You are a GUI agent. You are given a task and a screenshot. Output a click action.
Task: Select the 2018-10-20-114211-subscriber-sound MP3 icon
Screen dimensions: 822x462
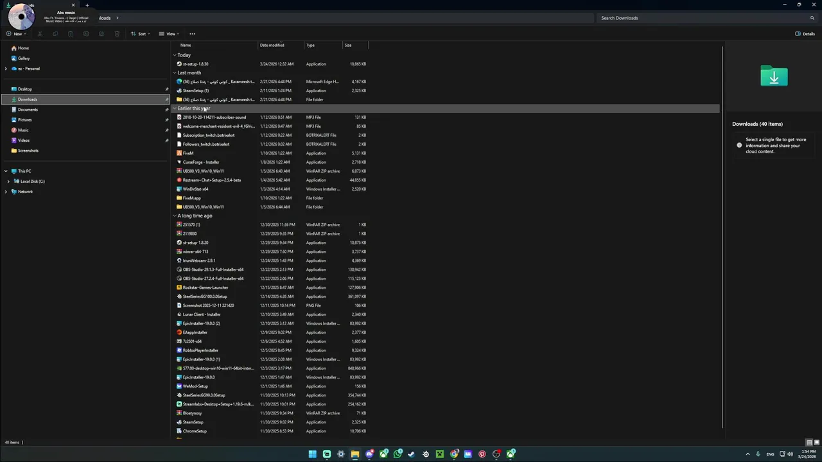[x=179, y=117]
